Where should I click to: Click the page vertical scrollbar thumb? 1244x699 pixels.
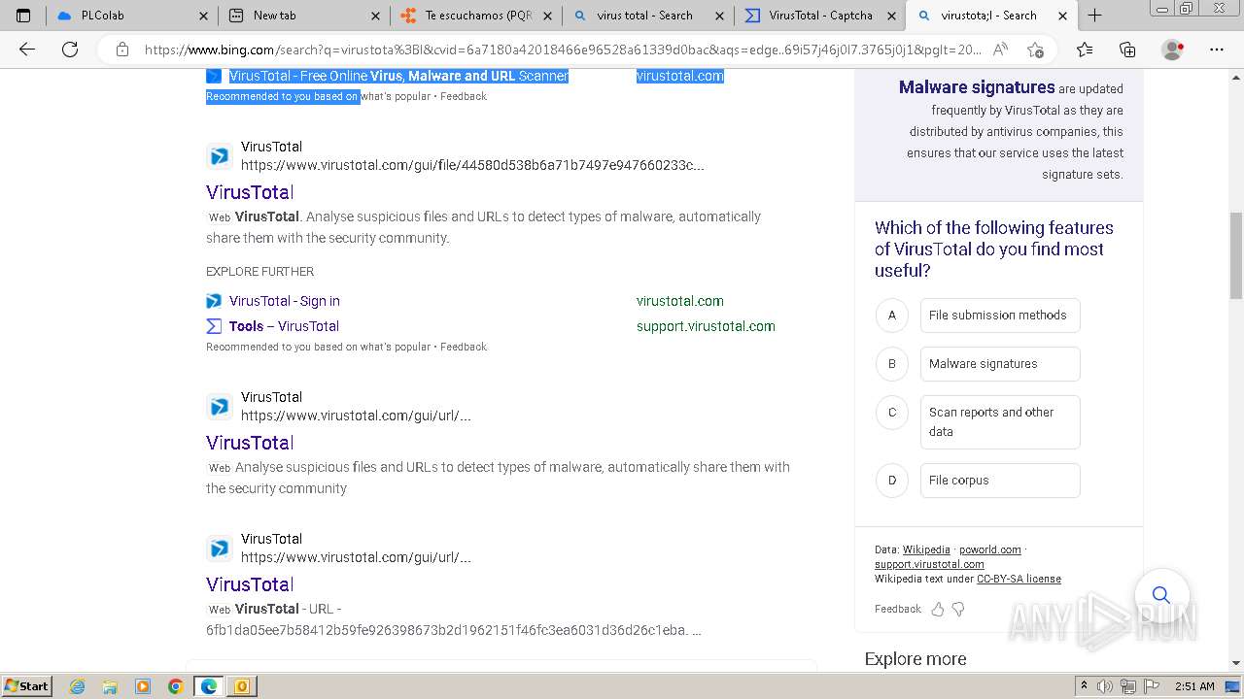click(1236, 255)
